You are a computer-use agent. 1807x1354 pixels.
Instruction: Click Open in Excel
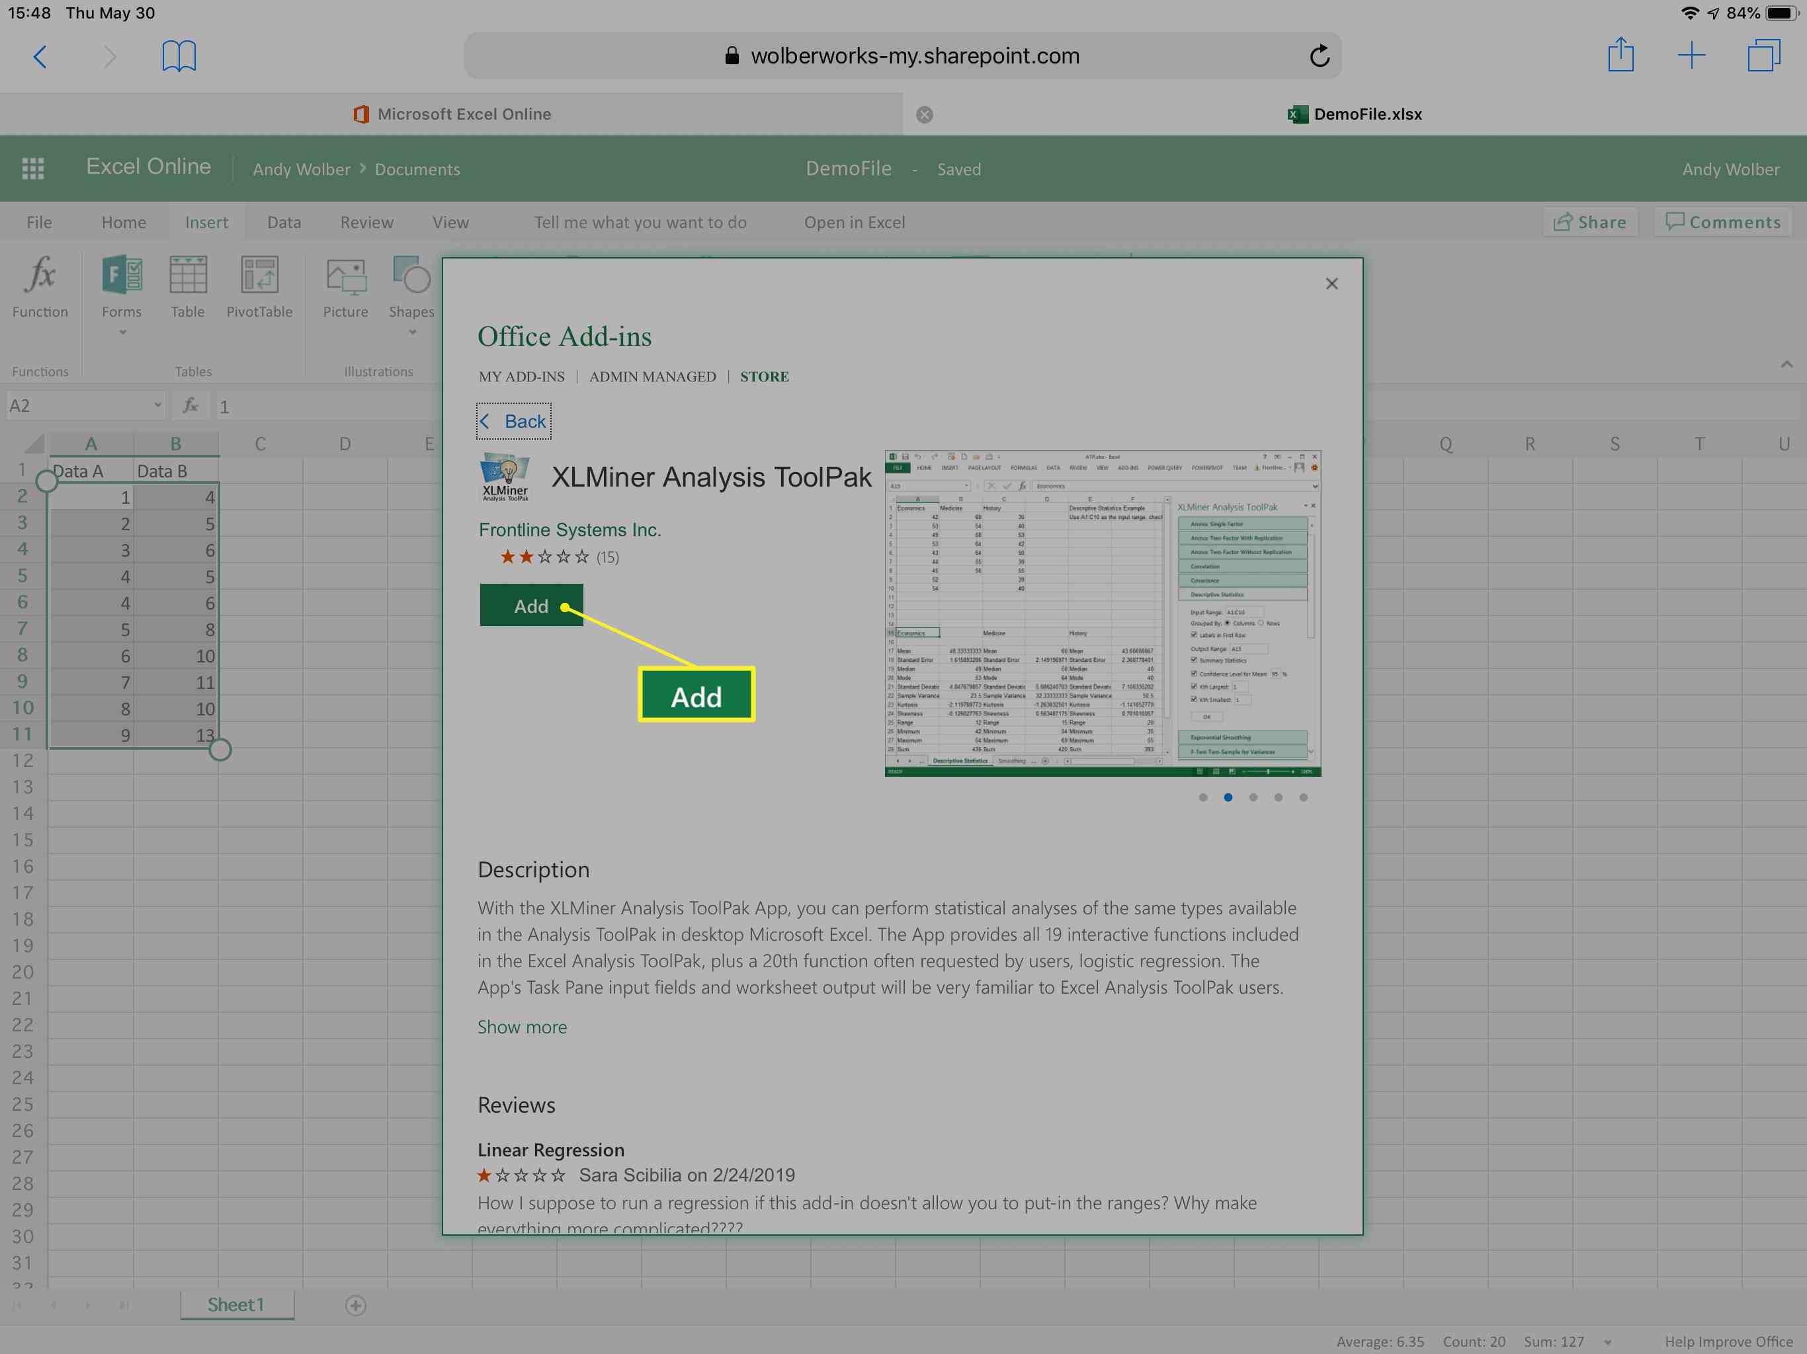coord(855,222)
